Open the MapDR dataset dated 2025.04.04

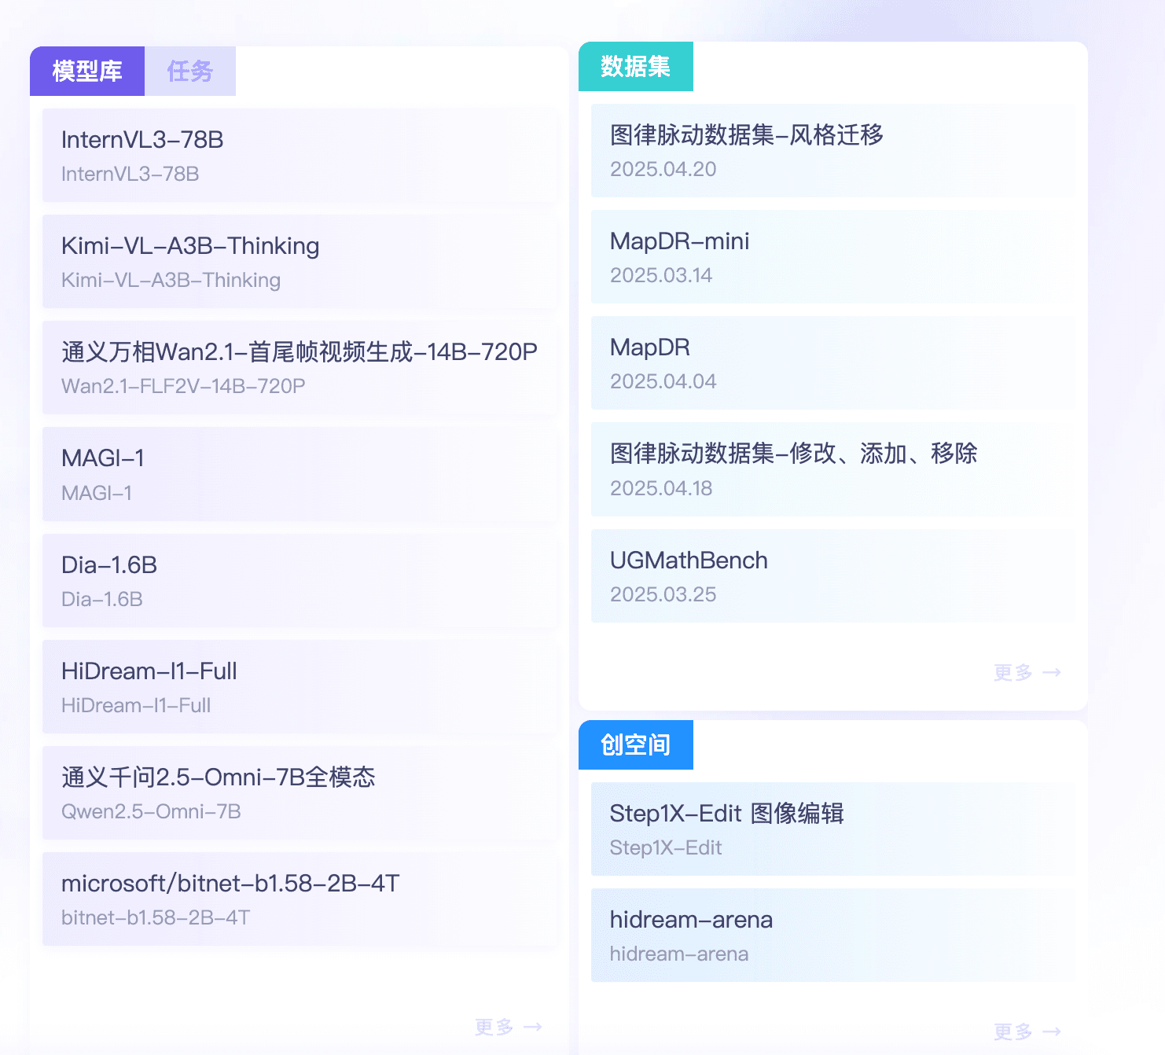[x=833, y=362]
